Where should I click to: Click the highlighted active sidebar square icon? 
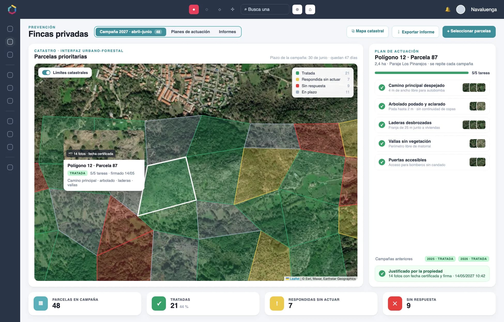[10, 42]
